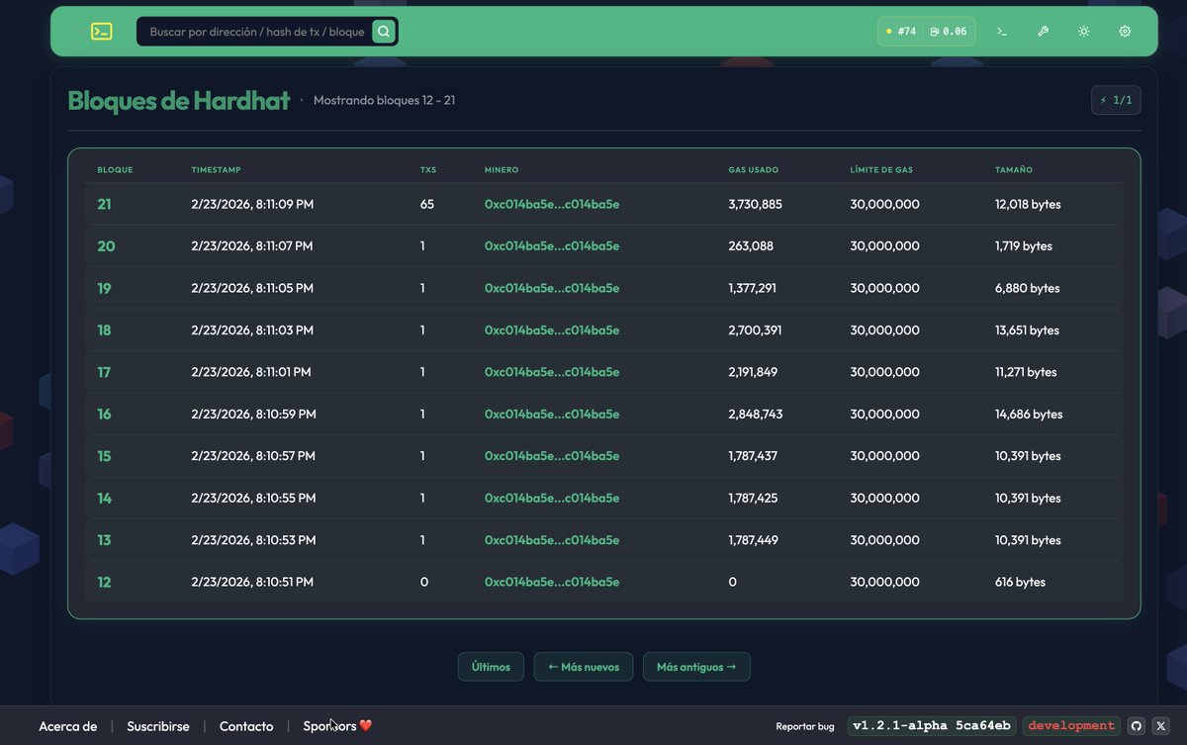Click the gas pump price 0.06 indicator

[x=949, y=32]
